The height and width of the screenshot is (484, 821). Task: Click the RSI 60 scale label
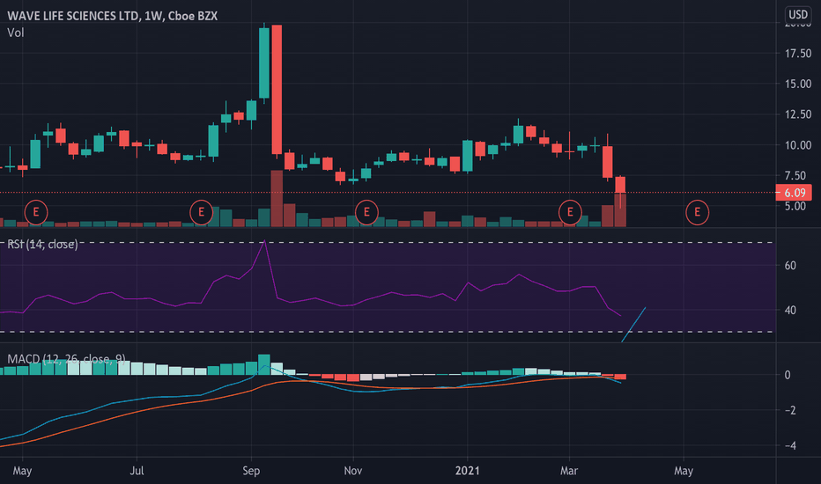(x=790, y=266)
